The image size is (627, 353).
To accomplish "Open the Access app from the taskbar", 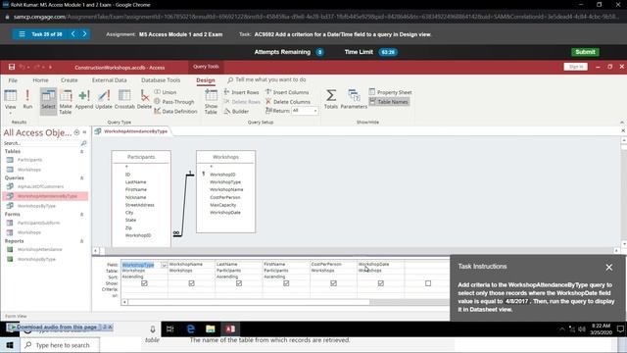I will click(x=230, y=329).
